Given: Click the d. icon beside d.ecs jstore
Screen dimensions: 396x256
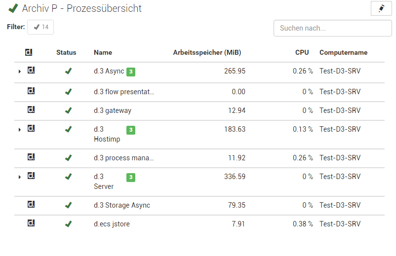Looking at the screenshot, I should pos(31,223).
